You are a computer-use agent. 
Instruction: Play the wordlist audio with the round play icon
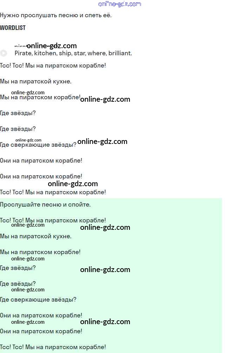click(4, 53)
